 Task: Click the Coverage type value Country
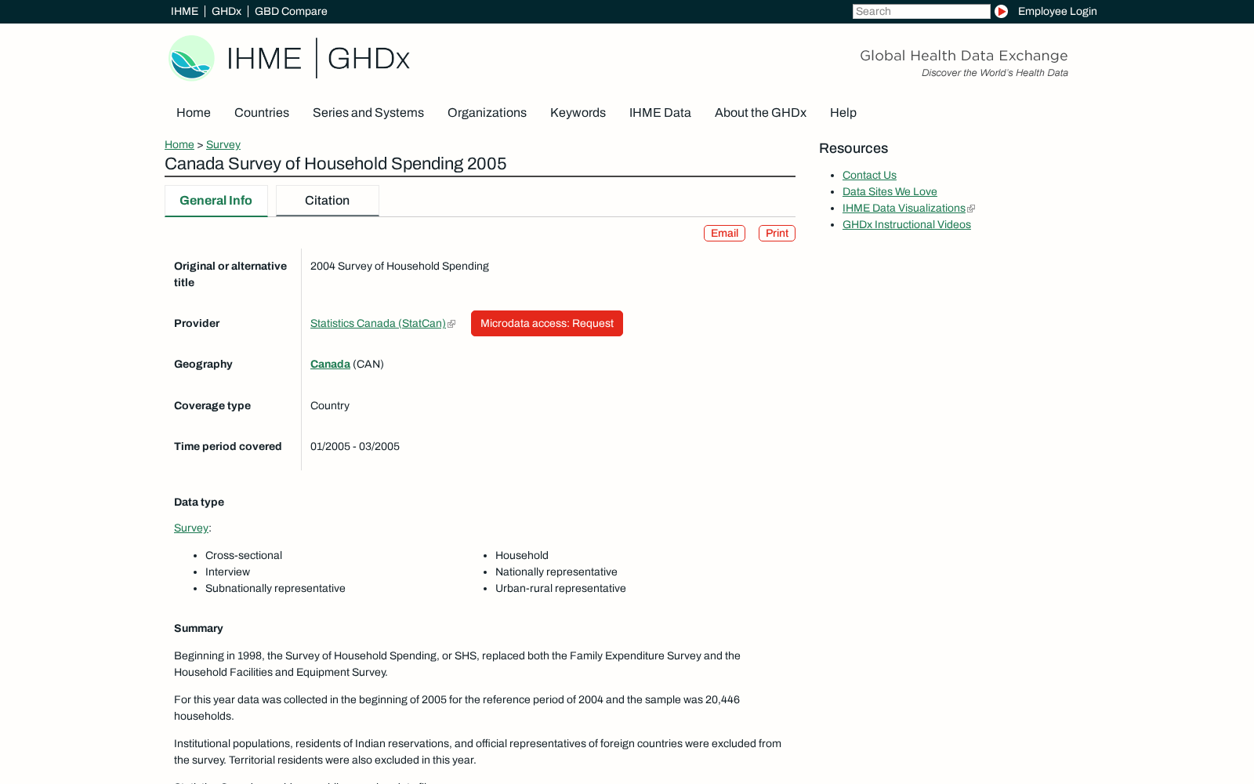tap(330, 405)
